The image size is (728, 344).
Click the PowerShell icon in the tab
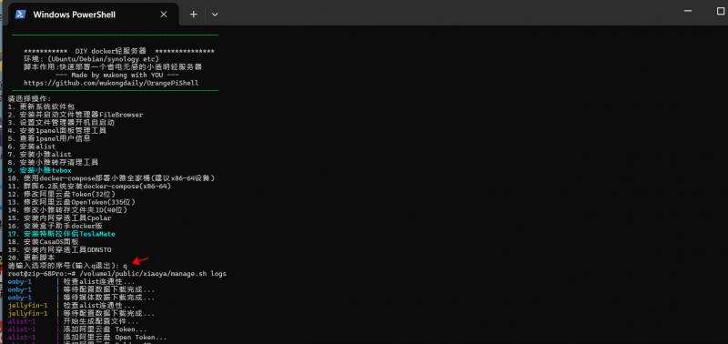[20, 15]
